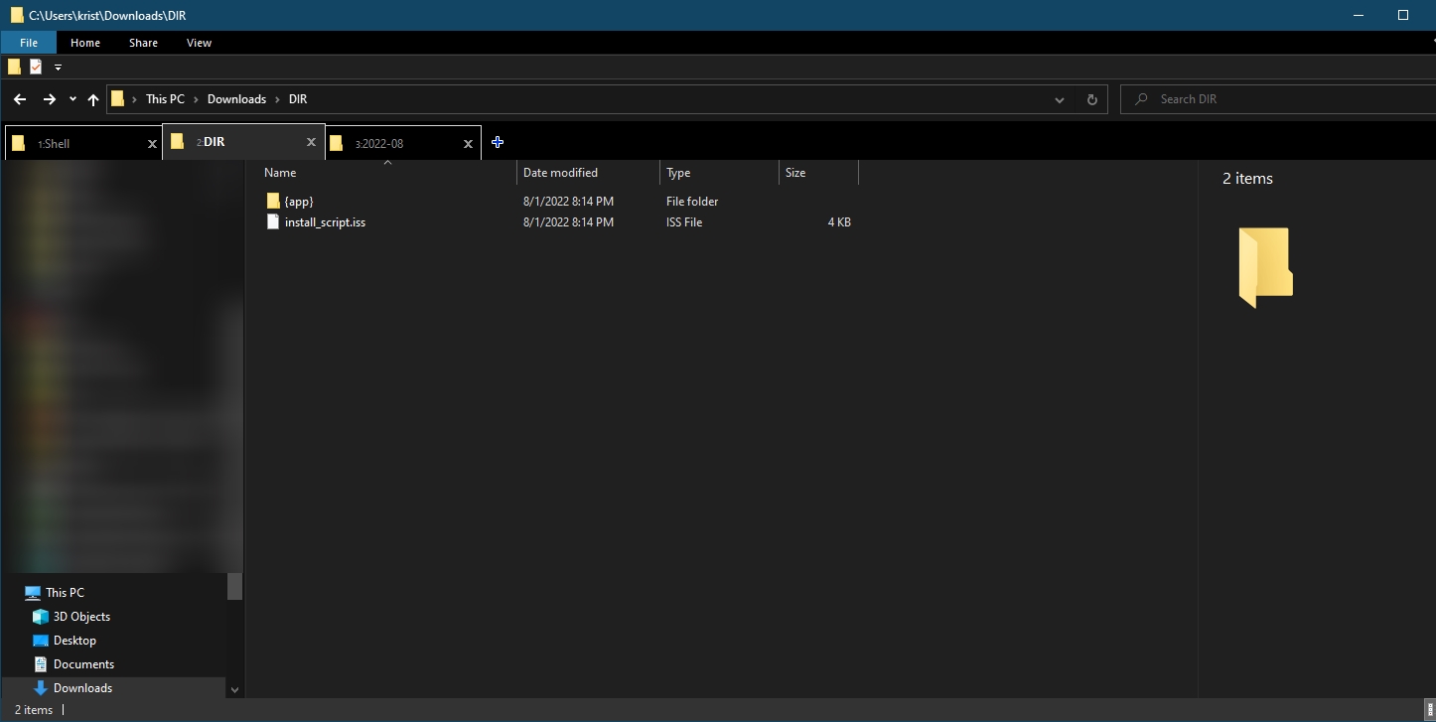Image resolution: width=1436 pixels, height=722 pixels.
Task: Select the 2:DIR tab
Action: pyautogui.click(x=243, y=142)
